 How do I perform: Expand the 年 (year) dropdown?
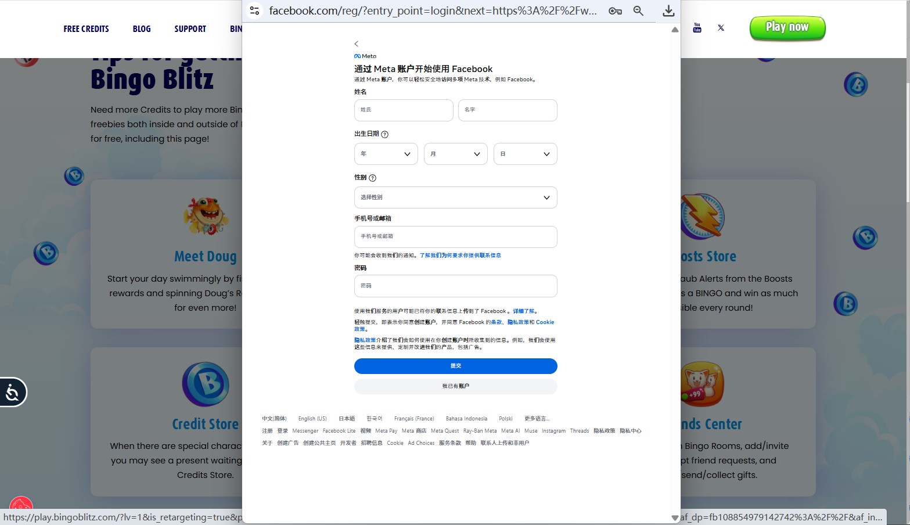(386, 154)
